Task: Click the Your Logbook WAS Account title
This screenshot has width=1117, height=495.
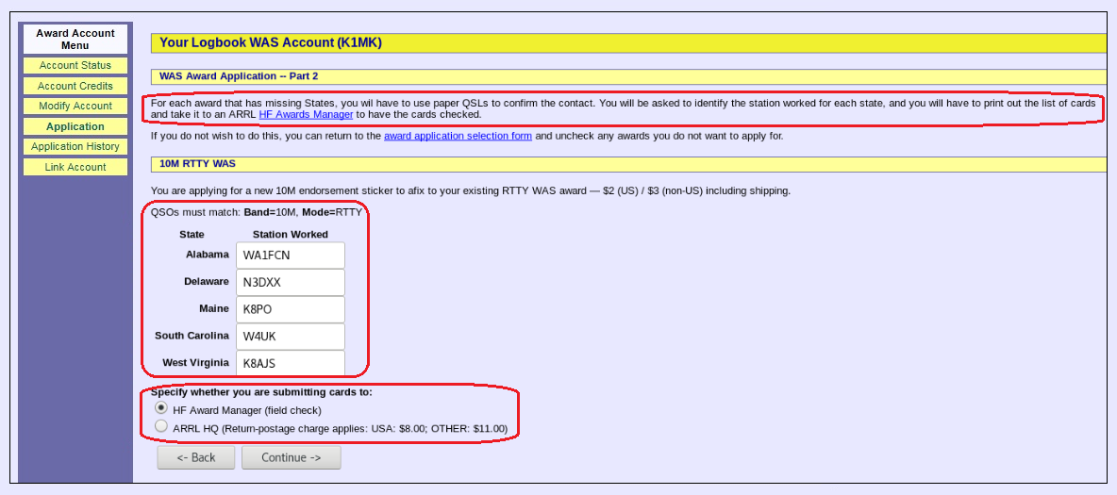Action: click(x=270, y=42)
